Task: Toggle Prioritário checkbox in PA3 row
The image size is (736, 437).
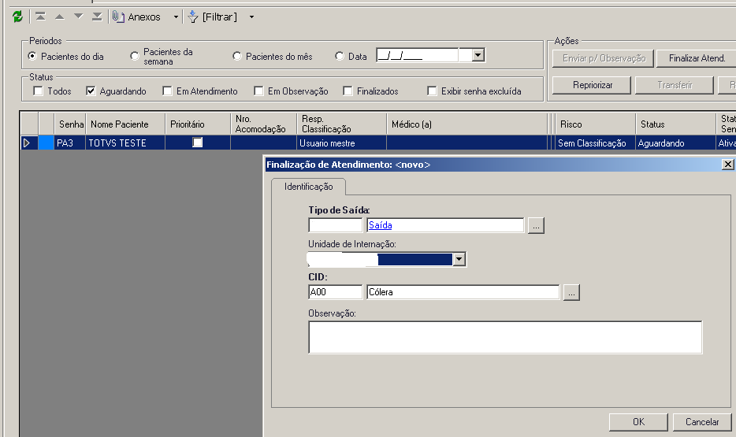Action: coord(198,143)
